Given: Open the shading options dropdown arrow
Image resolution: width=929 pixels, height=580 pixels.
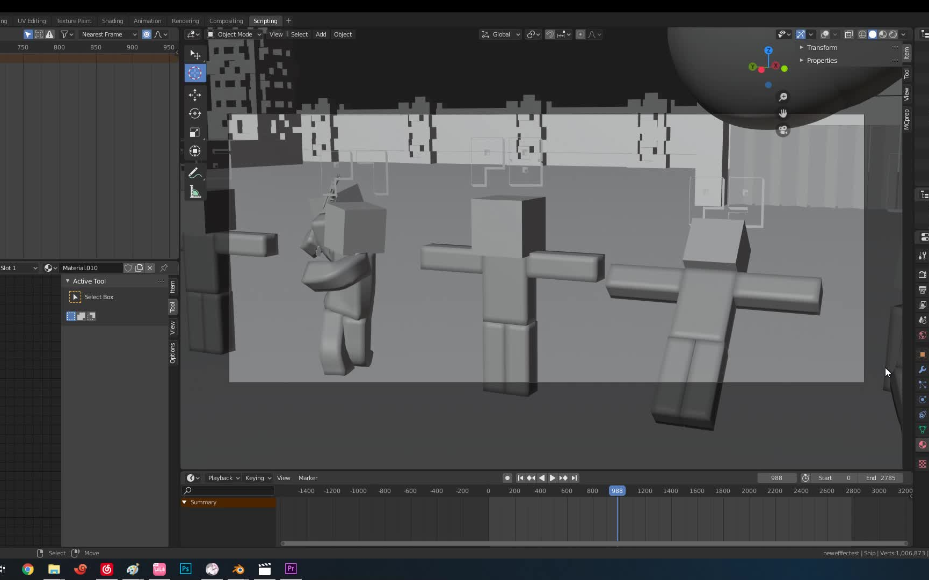Looking at the screenshot, I should (x=904, y=34).
